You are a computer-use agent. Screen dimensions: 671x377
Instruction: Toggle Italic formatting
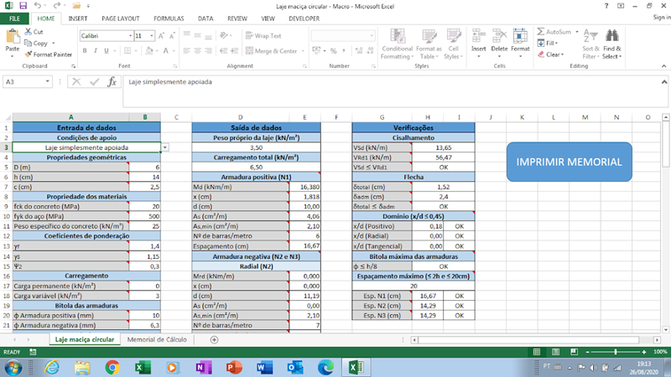coord(96,51)
